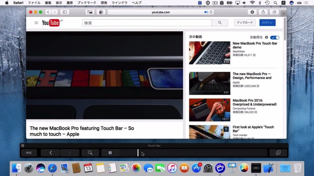Tap the Touch Bar back arrow
The height and width of the screenshot is (176, 314).
[x=51, y=153]
